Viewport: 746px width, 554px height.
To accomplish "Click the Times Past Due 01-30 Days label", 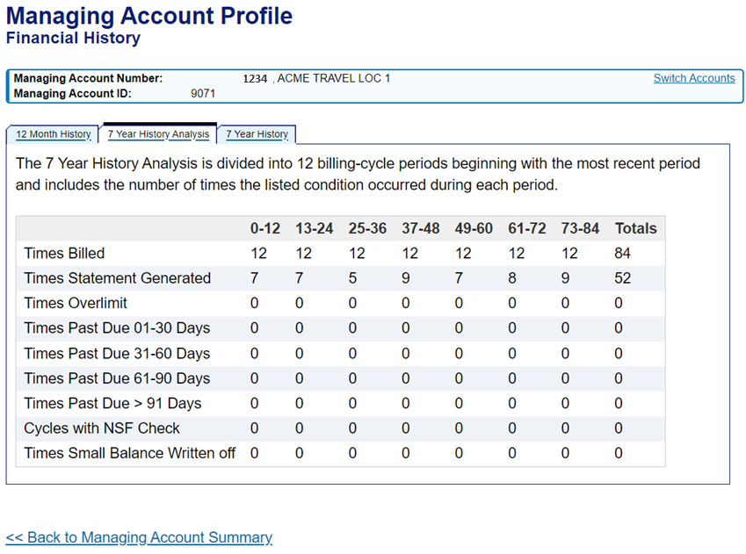I will (117, 328).
